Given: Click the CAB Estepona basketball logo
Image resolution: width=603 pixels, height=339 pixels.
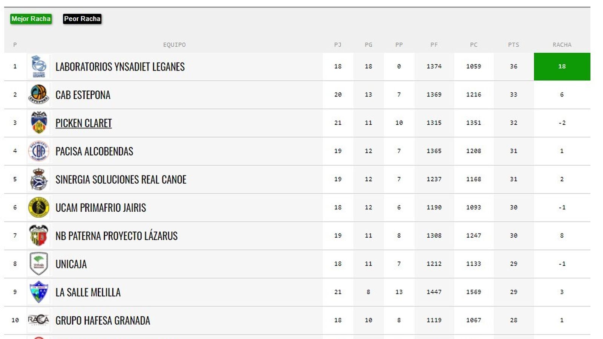Looking at the screenshot, I should (39, 95).
